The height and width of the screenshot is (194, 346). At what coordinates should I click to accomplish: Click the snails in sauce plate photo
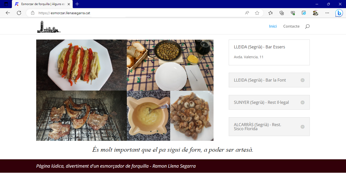(x=192, y=116)
